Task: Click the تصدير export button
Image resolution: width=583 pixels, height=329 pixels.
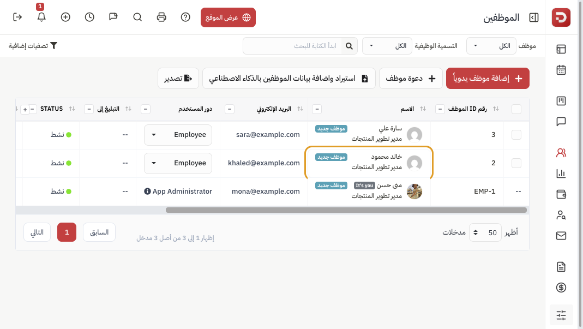Action: tap(178, 78)
